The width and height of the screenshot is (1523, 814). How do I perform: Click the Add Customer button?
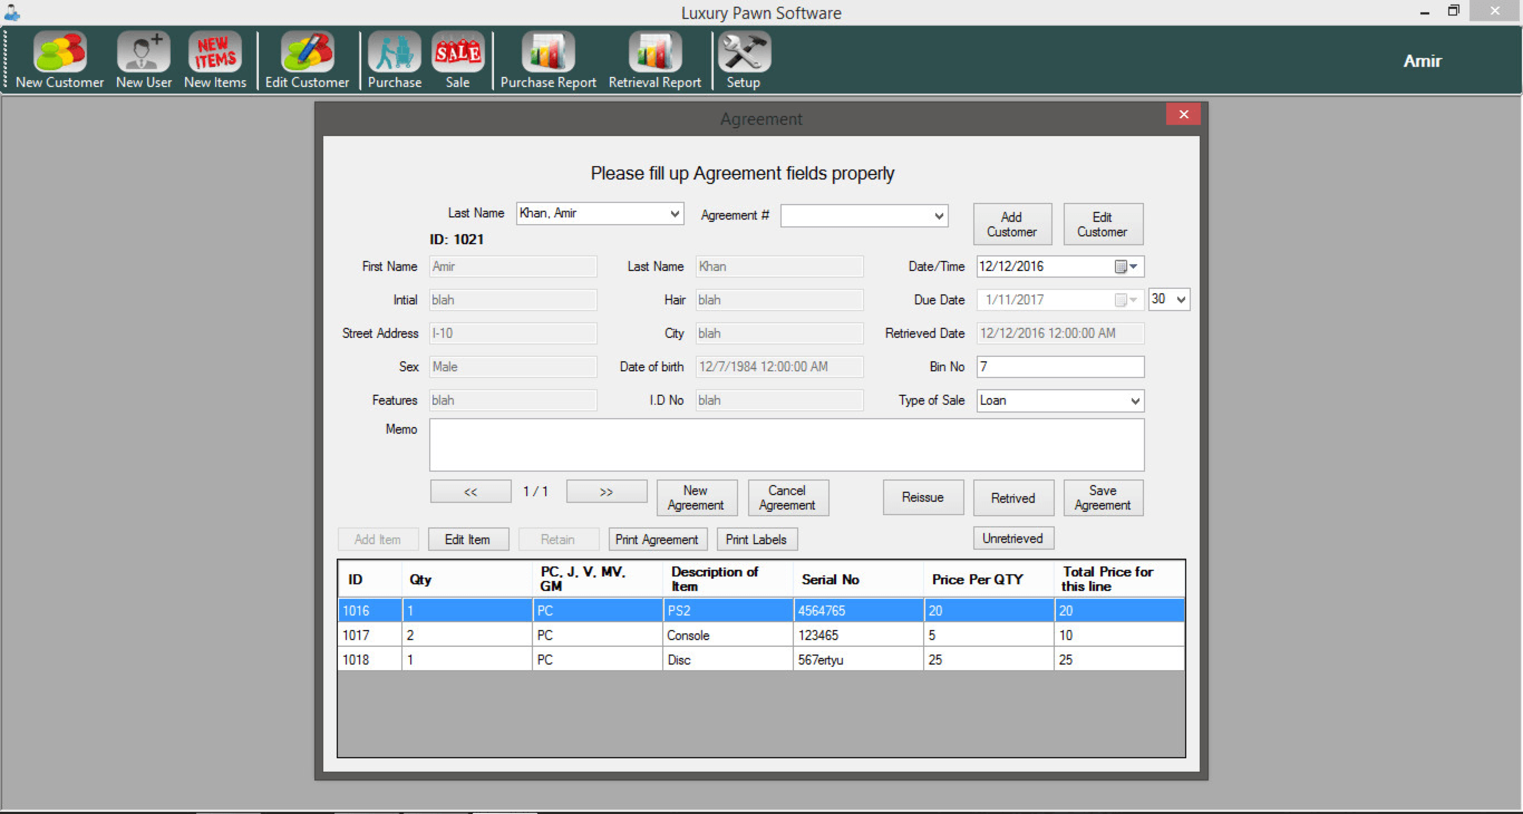1012,224
